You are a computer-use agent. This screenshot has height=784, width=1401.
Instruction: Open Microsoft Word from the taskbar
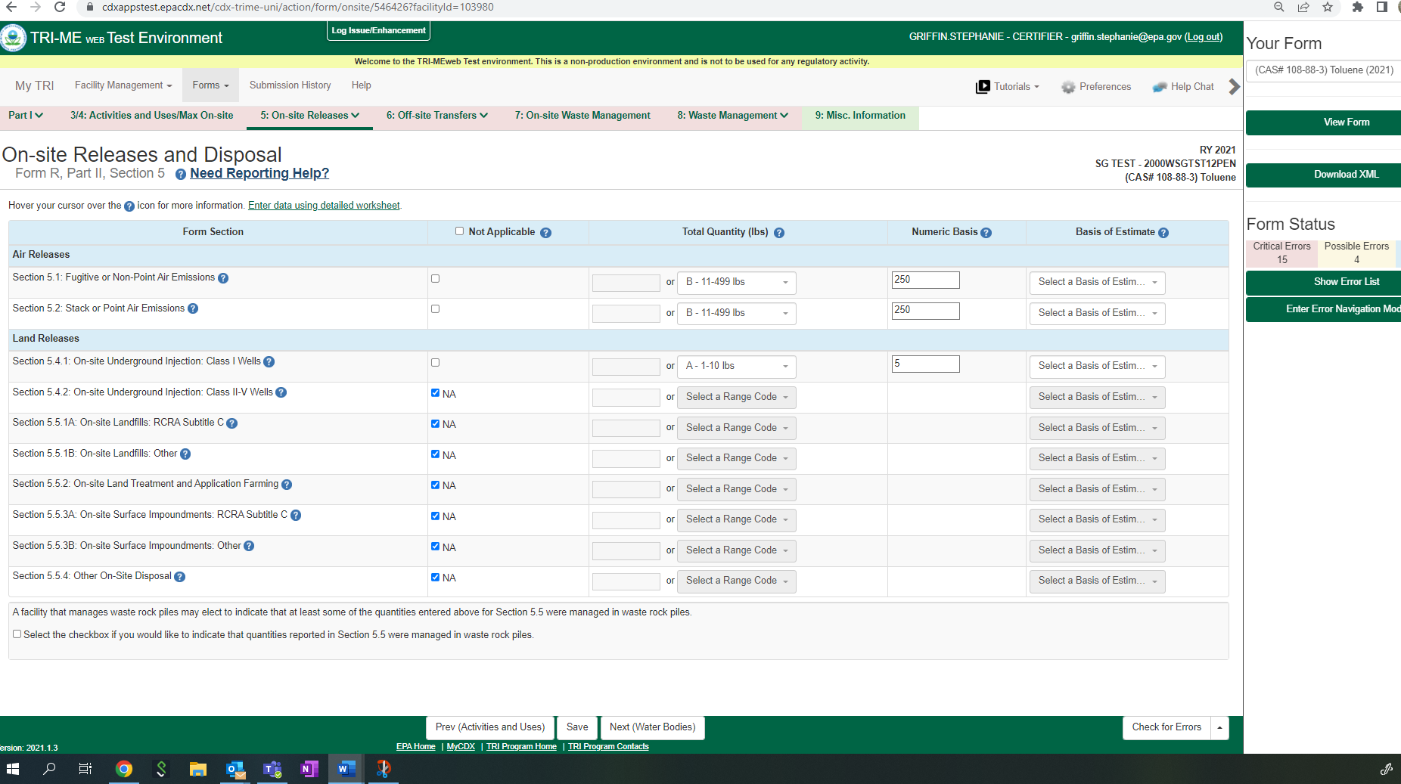point(345,769)
